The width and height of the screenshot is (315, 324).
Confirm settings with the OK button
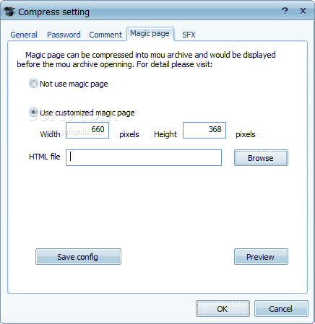tap(223, 308)
